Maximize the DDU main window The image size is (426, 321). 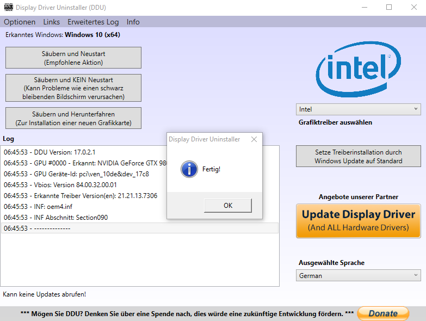(x=389, y=7)
